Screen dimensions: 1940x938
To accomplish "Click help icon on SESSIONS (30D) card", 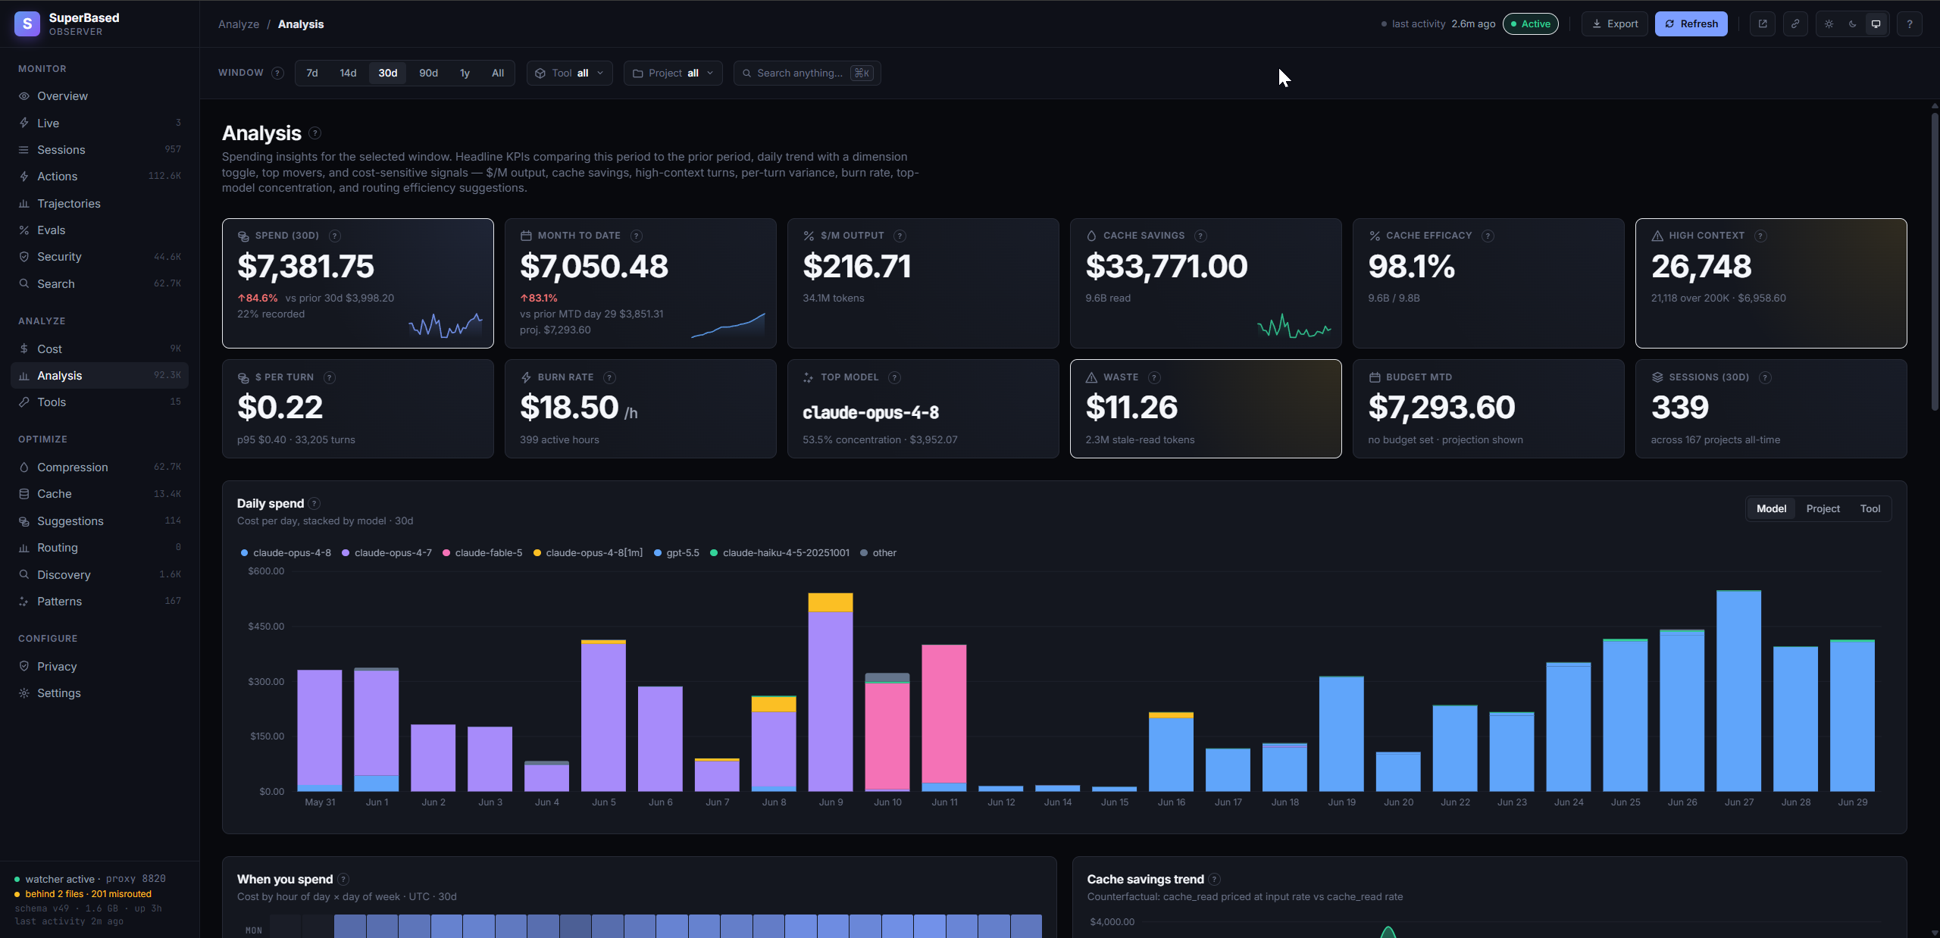I will (x=1765, y=378).
